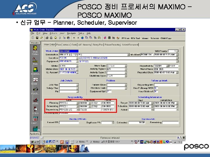Go to next record with right arrow
Image resolution: width=210 pixels, height=157 pixels.
(x=78, y=38)
